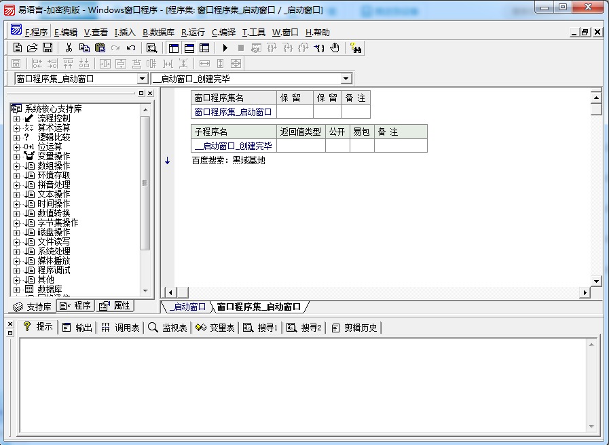Image resolution: width=609 pixels, height=445 pixels.
Task: Toggle the bottom status panel display
Action: coord(189,48)
